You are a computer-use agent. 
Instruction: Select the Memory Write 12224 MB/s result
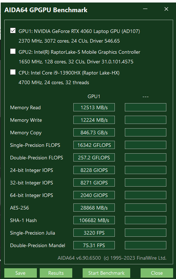[x=94, y=120]
